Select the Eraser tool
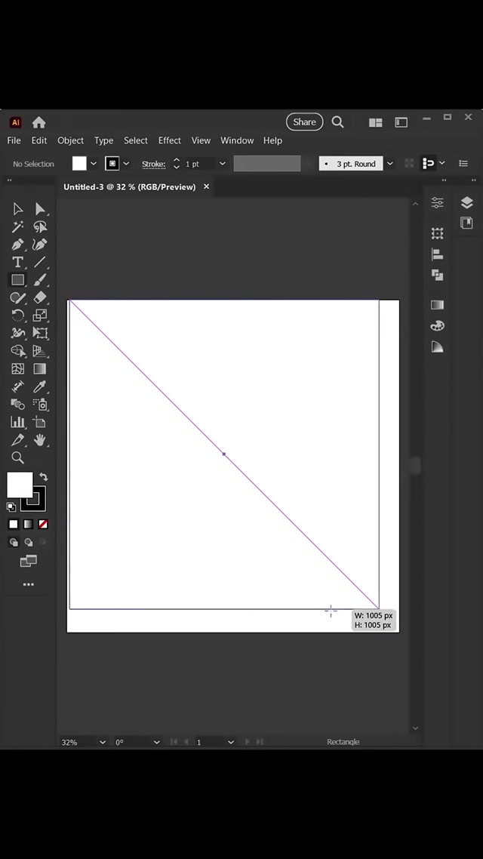This screenshot has height=859, width=483. (40, 298)
